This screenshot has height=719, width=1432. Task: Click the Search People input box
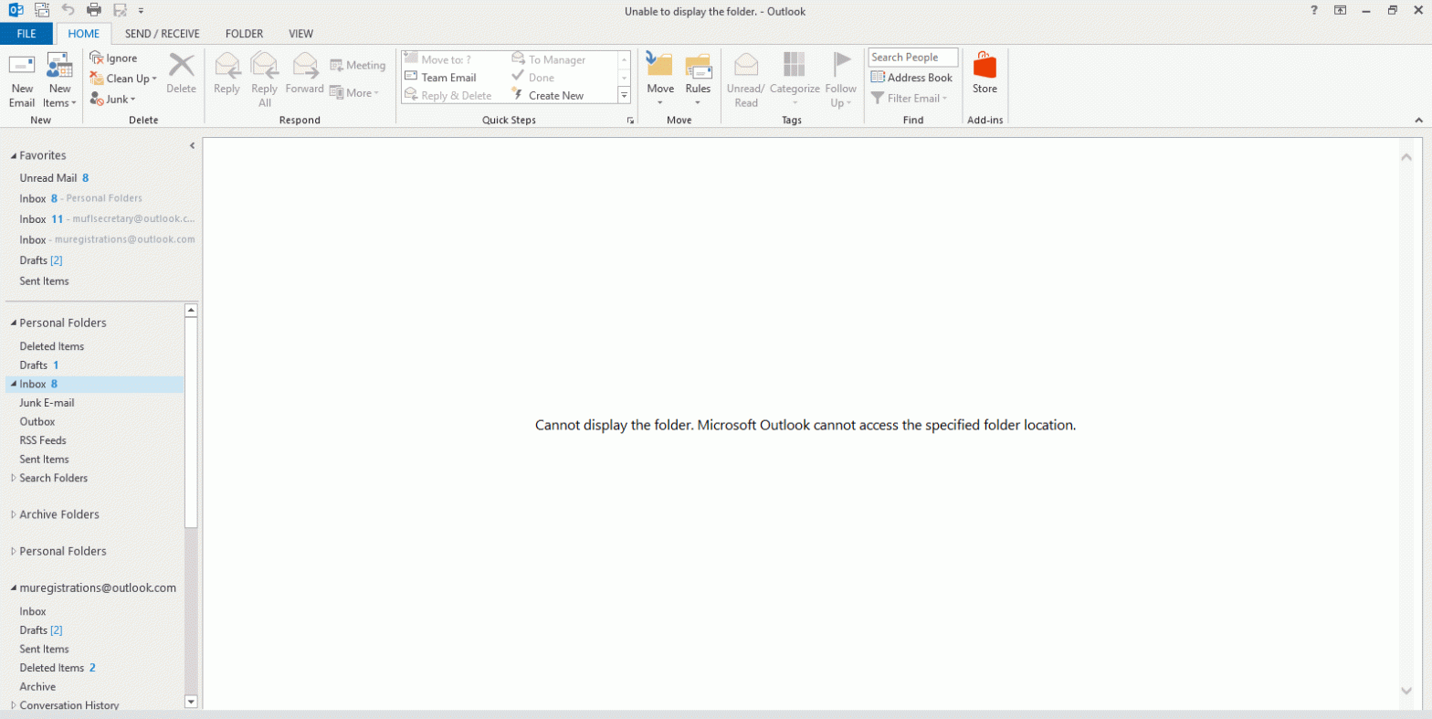(912, 58)
